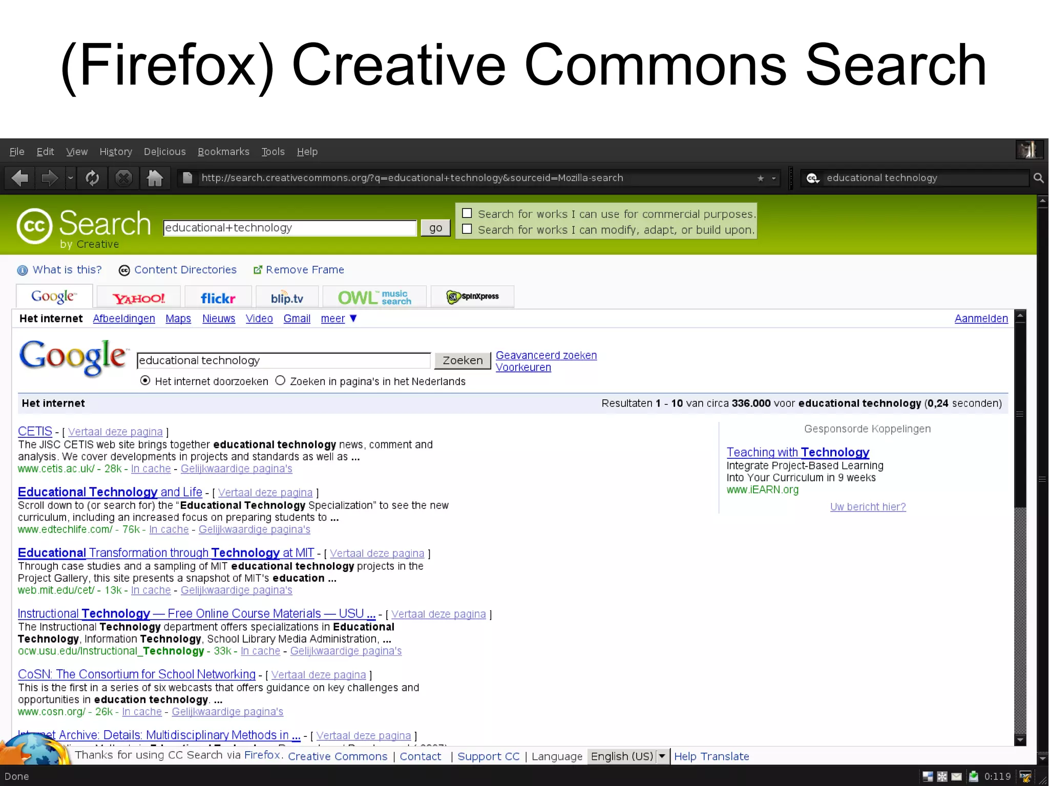Click the Remove Frame external-link icon

pyautogui.click(x=258, y=270)
